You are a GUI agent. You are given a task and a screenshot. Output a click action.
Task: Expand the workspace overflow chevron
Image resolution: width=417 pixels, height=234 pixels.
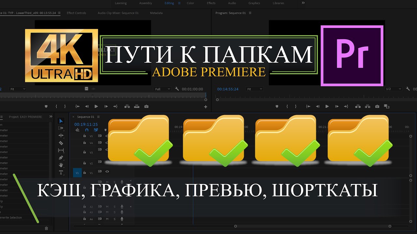[303, 3]
